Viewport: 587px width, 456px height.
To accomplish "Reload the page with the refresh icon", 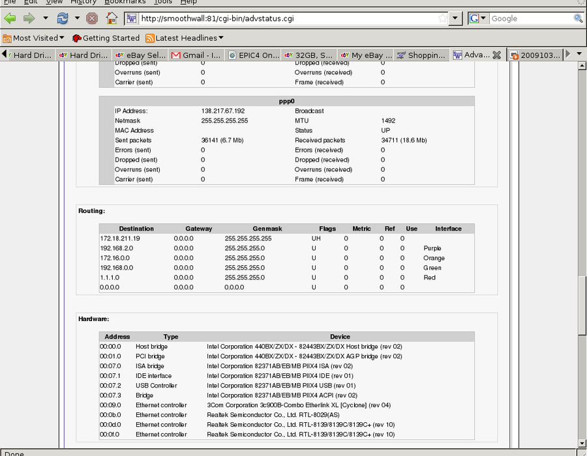I will 63,18.
